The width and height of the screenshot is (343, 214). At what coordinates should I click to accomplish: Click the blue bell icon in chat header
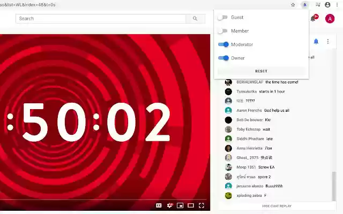coord(316,41)
